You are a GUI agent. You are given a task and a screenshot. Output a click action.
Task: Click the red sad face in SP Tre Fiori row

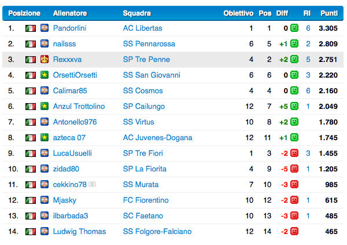[x=294, y=153]
